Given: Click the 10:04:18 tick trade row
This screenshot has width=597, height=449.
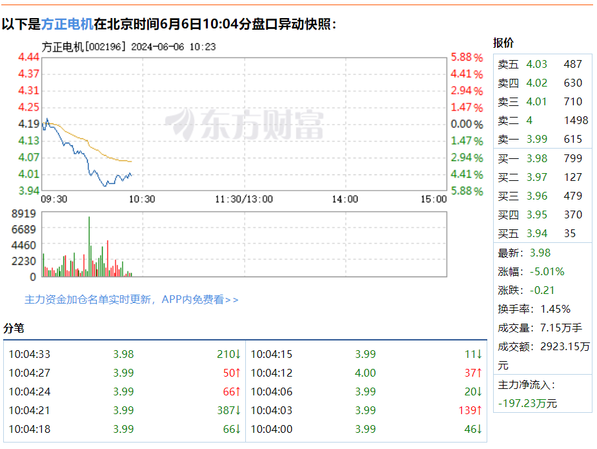Looking at the screenshot, I should (125, 429).
